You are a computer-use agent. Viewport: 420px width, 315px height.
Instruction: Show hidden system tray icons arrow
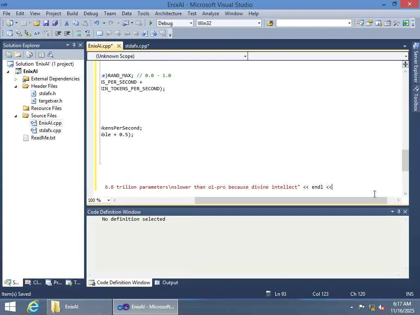(352, 307)
